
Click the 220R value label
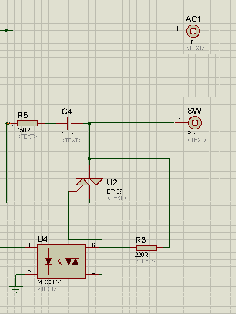click(142, 255)
